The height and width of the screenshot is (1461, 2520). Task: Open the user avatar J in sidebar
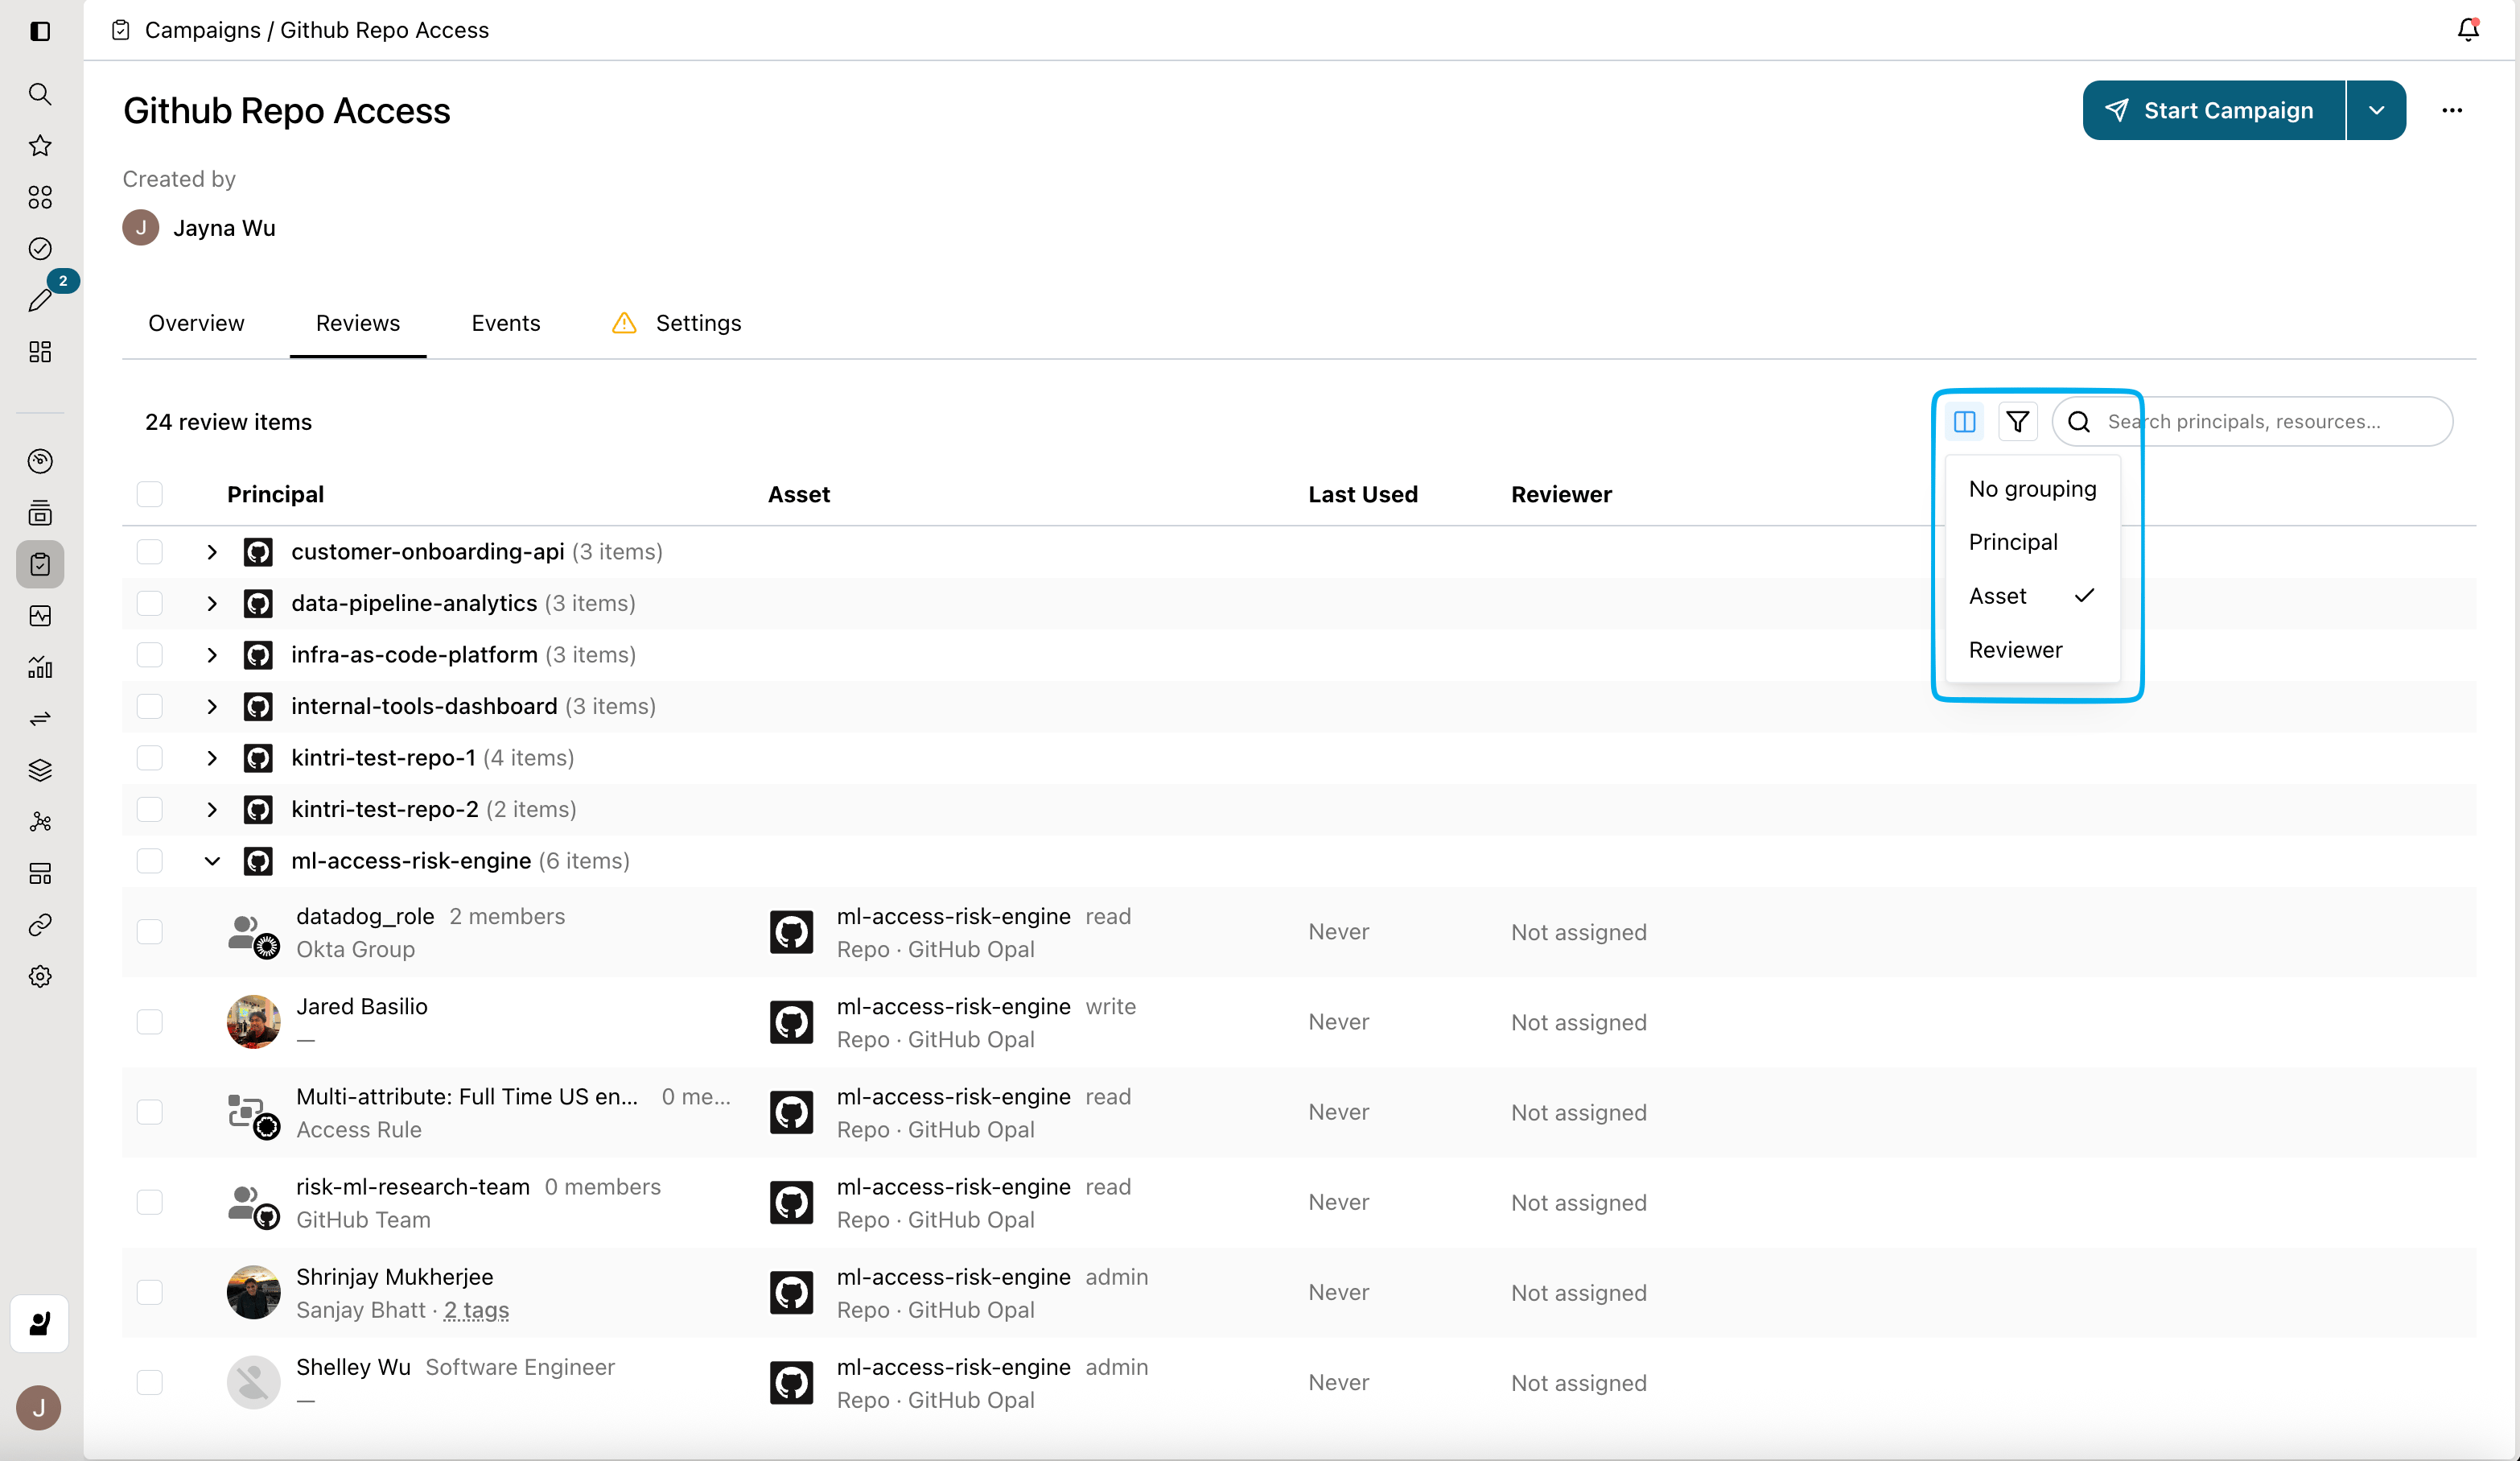[x=39, y=1408]
